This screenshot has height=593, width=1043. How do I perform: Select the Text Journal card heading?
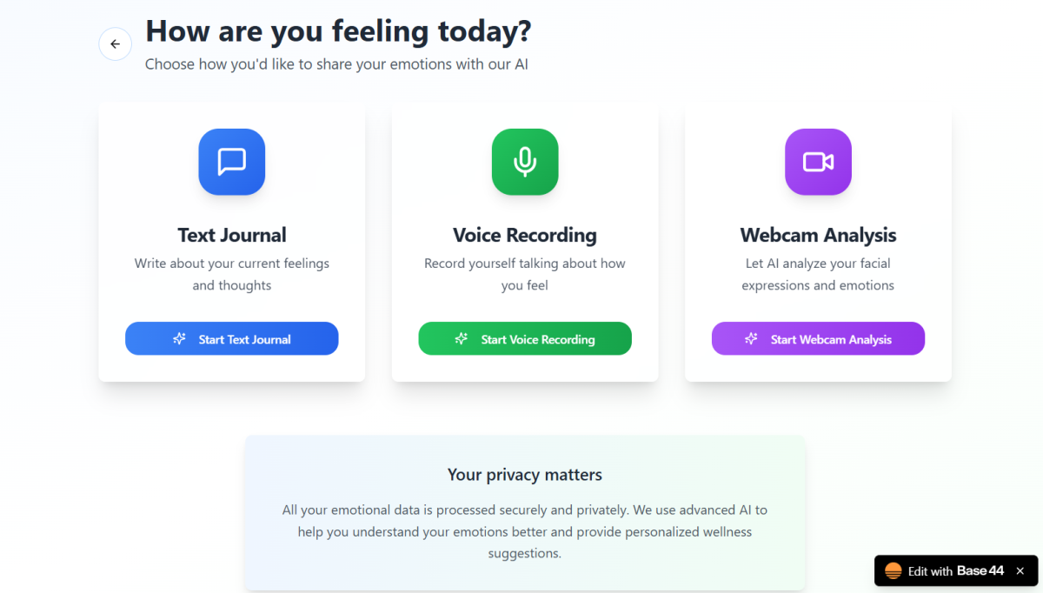(x=232, y=236)
